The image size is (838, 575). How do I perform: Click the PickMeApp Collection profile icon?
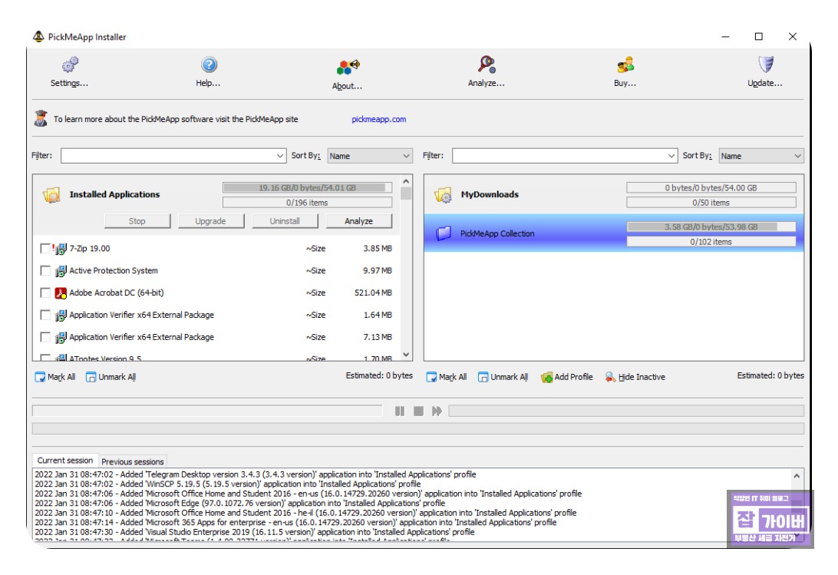[x=444, y=233]
